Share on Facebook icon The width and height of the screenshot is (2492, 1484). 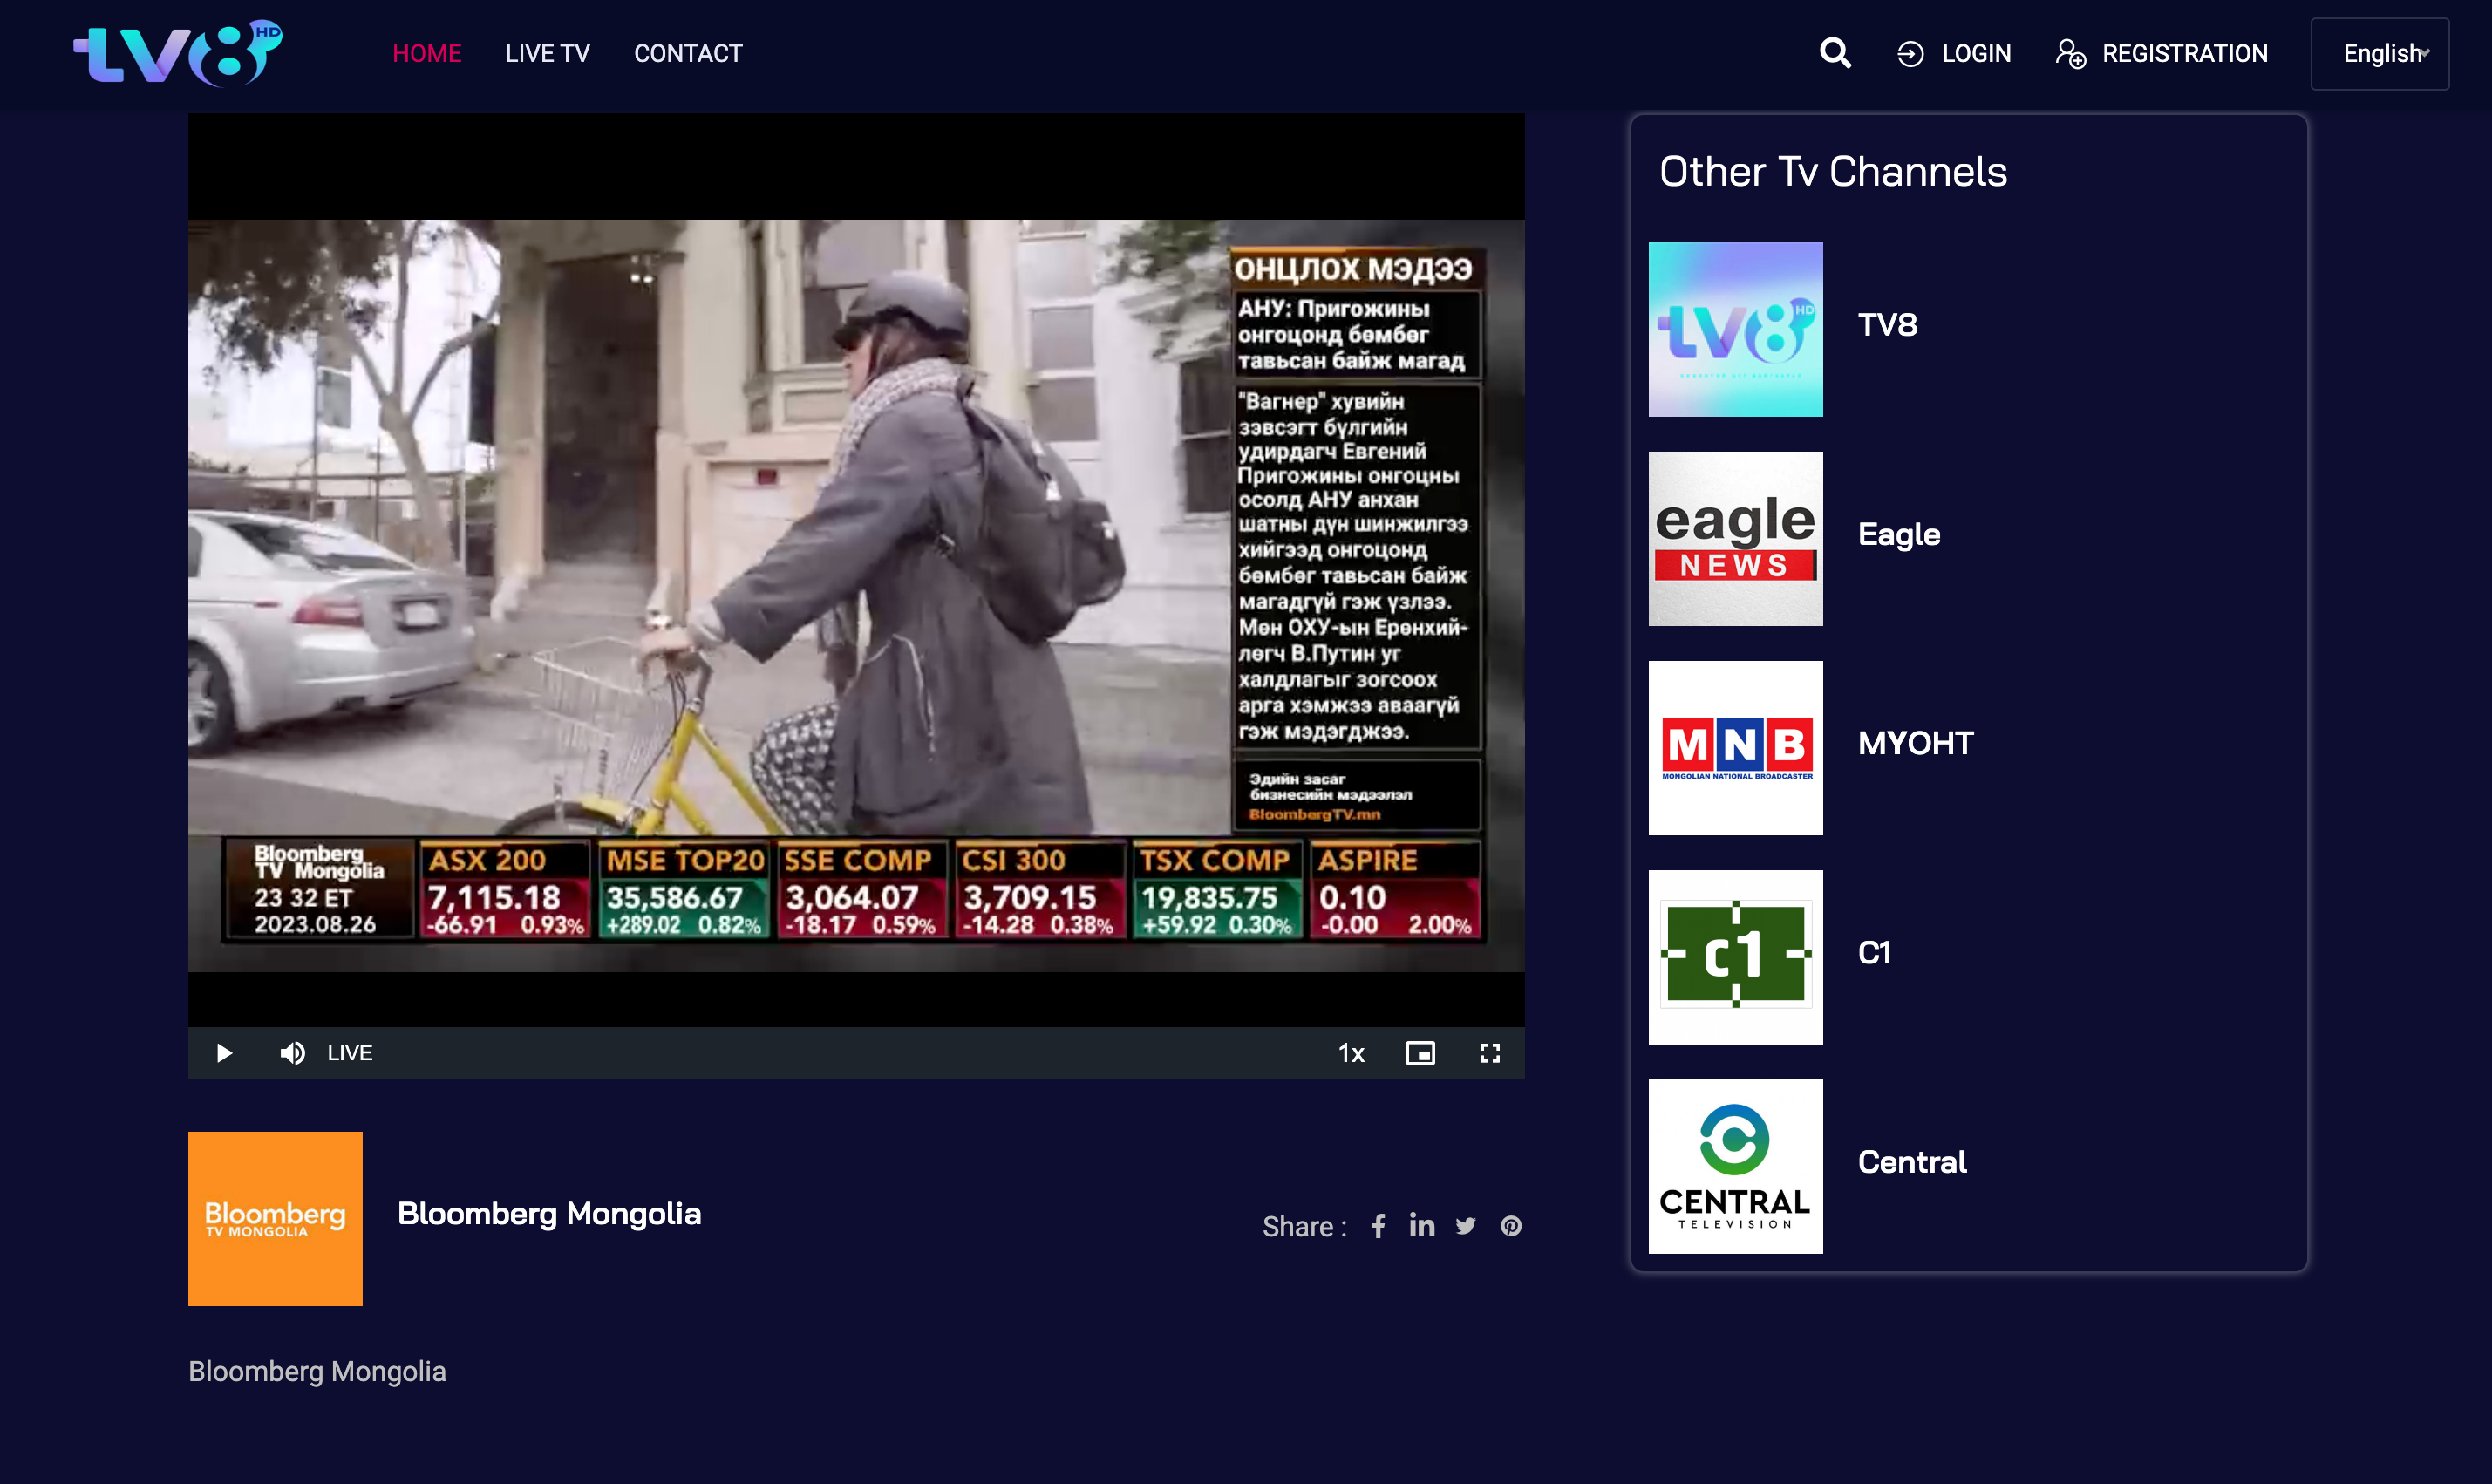[1378, 1226]
